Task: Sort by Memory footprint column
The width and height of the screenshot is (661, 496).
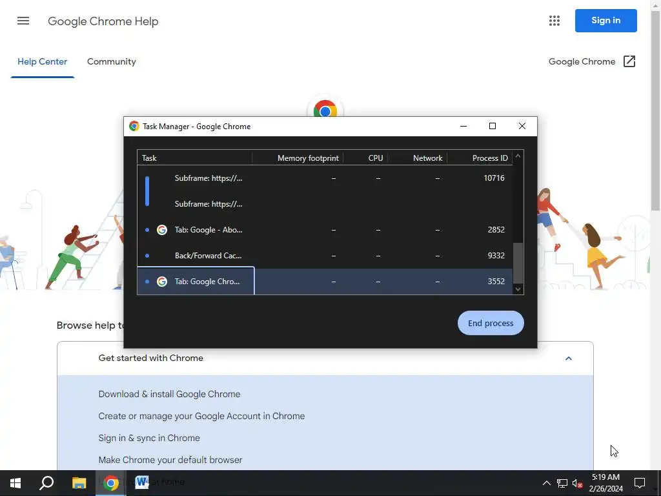Action: [x=298, y=158]
